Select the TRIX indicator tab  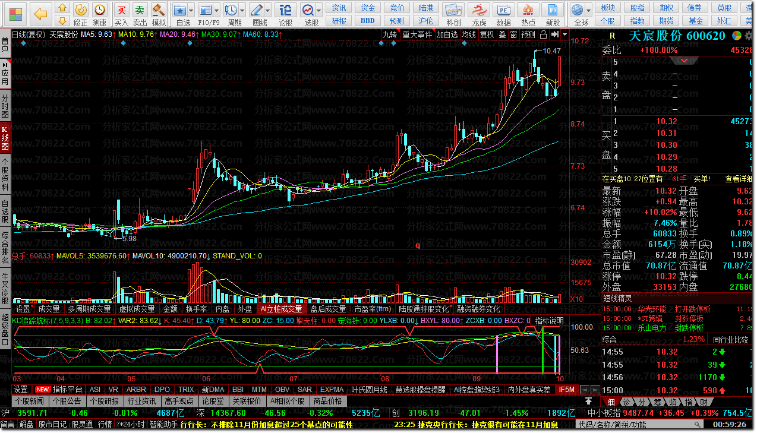(x=186, y=389)
